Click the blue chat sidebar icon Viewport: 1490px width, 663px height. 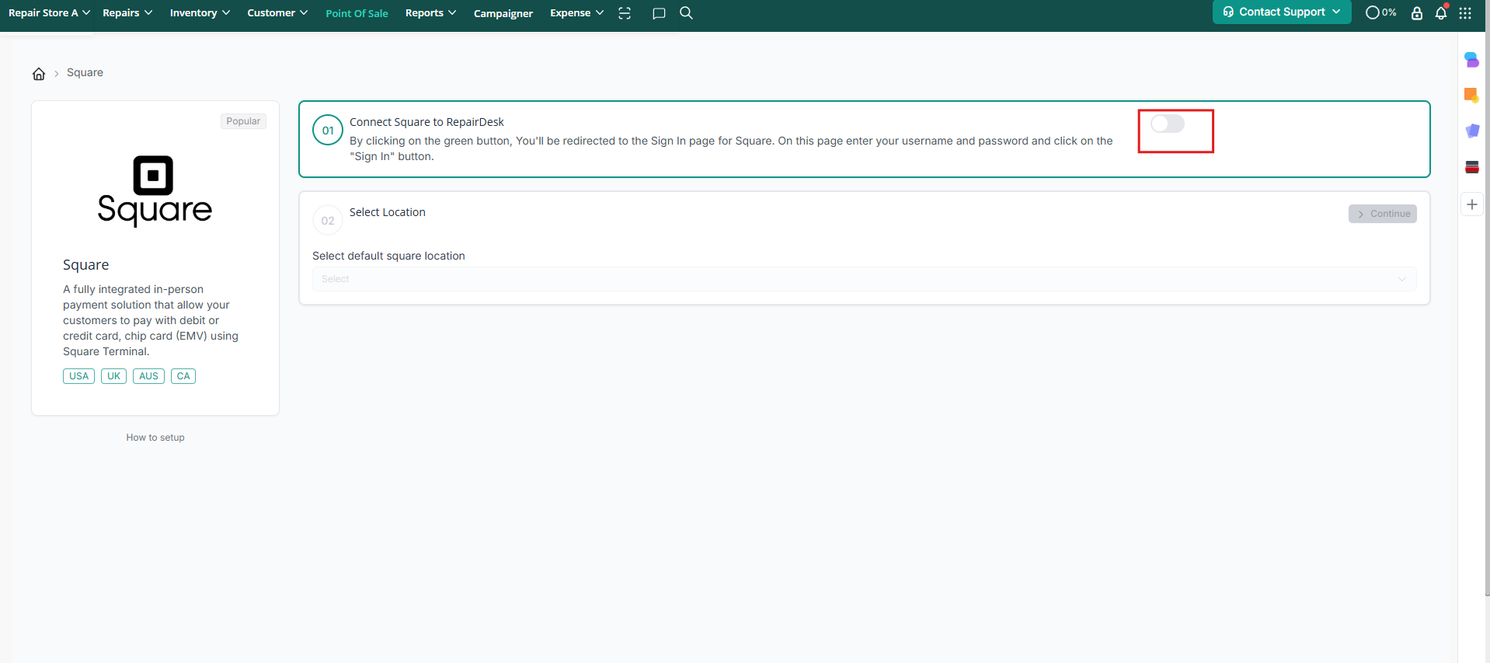[1471, 60]
